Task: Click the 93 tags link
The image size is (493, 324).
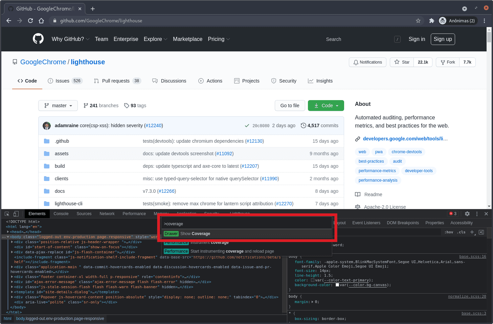Action: point(135,106)
